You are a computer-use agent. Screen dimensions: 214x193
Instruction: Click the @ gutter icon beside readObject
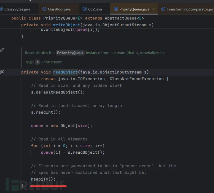pyautogui.click(x=2, y=72)
